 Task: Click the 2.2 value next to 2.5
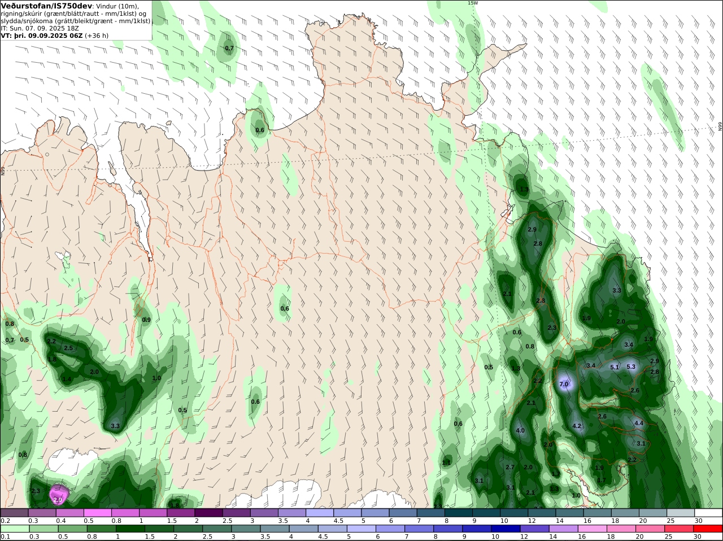coord(51,341)
